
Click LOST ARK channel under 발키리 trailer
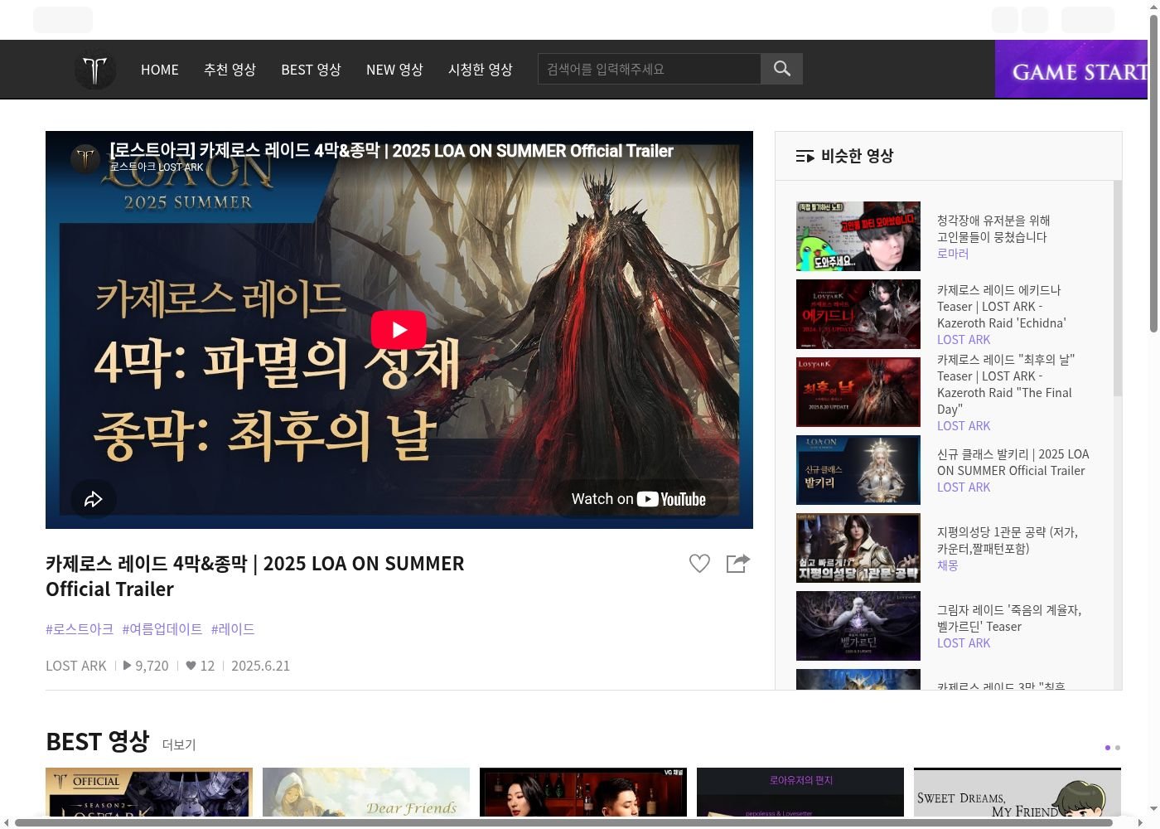[964, 487]
